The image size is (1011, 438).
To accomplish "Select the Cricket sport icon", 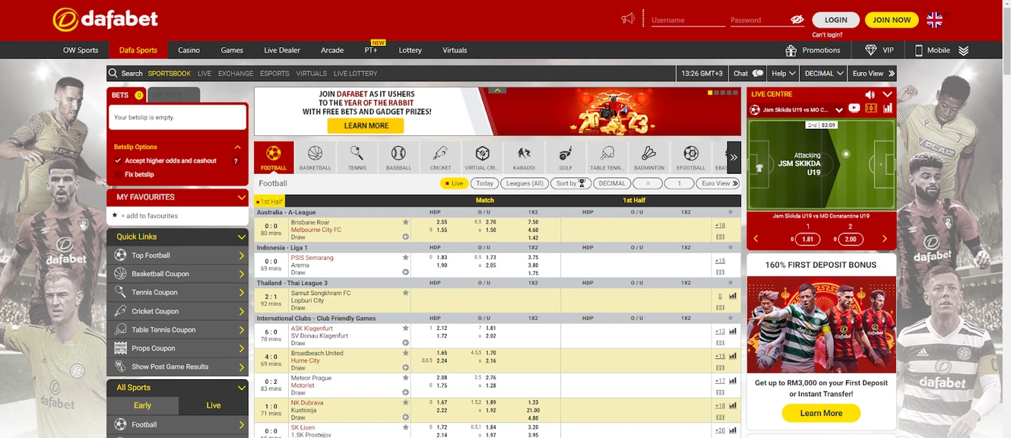I will 440,157.
